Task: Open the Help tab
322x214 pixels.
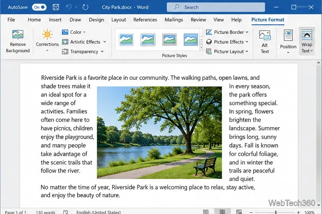Action: (236, 20)
